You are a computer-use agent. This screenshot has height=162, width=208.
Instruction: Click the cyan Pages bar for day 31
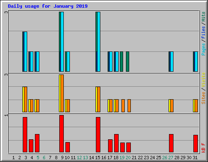pos(196,62)
